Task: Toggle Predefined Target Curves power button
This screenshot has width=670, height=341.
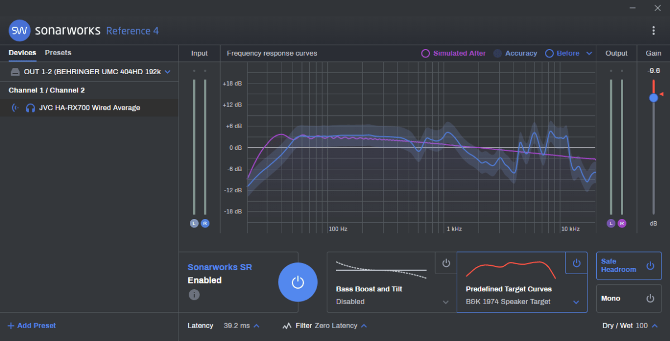Action: click(x=576, y=263)
